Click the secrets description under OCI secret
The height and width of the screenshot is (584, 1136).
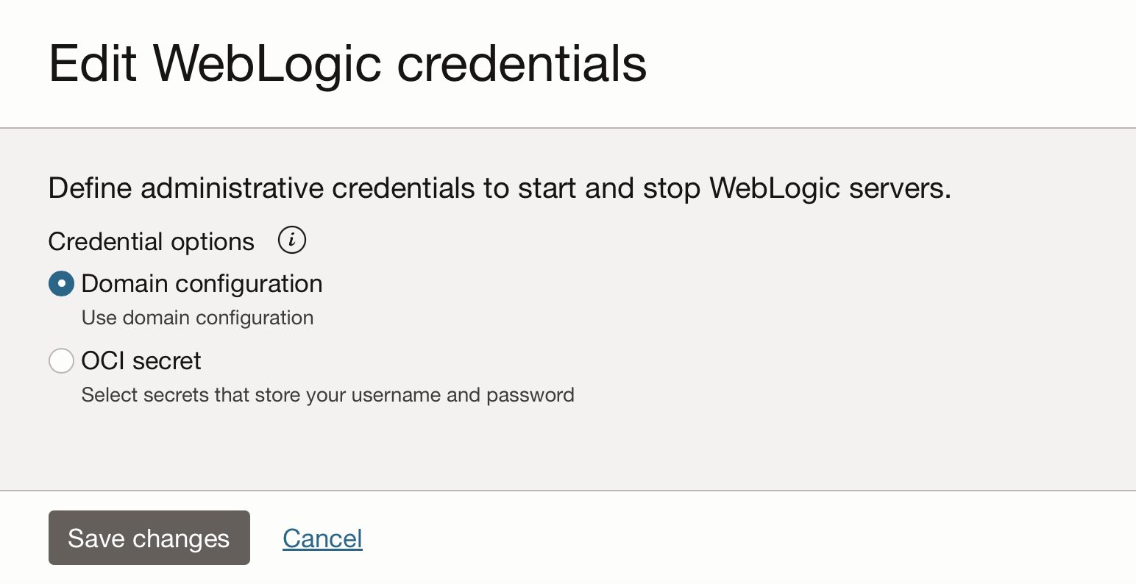327,395
